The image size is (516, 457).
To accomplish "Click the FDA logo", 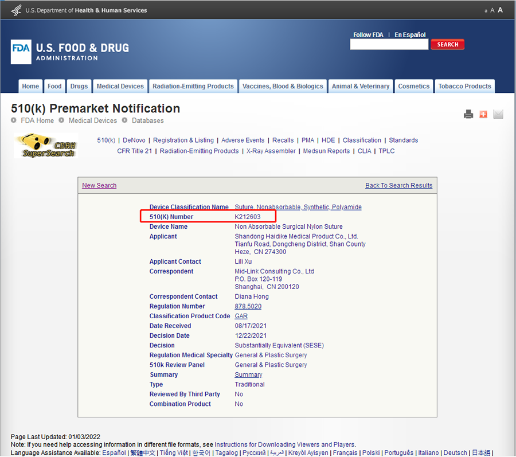I will [21, 52].
